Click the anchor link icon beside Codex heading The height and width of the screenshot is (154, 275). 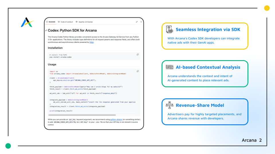pos(46,31)
